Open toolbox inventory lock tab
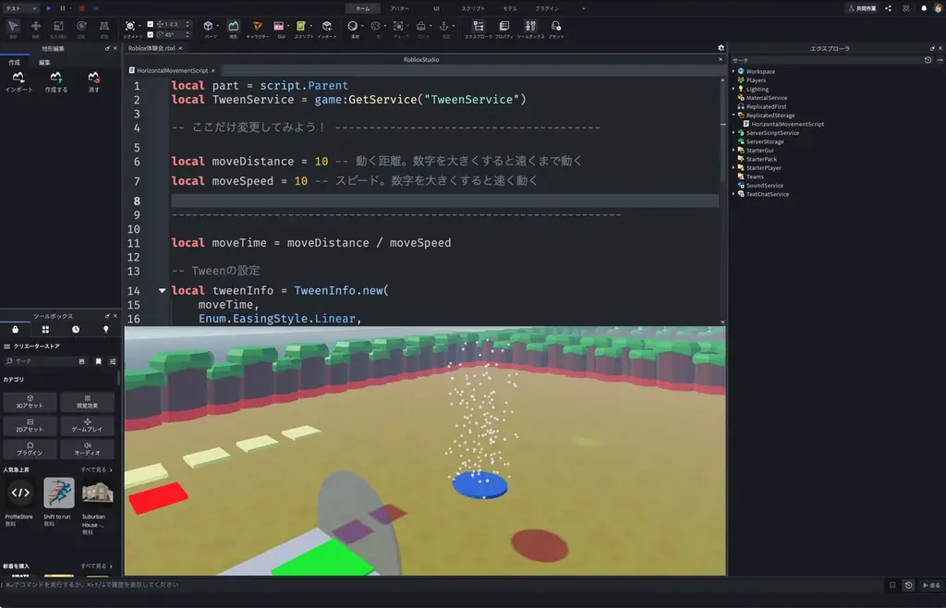946x608 pixels. 15,329
